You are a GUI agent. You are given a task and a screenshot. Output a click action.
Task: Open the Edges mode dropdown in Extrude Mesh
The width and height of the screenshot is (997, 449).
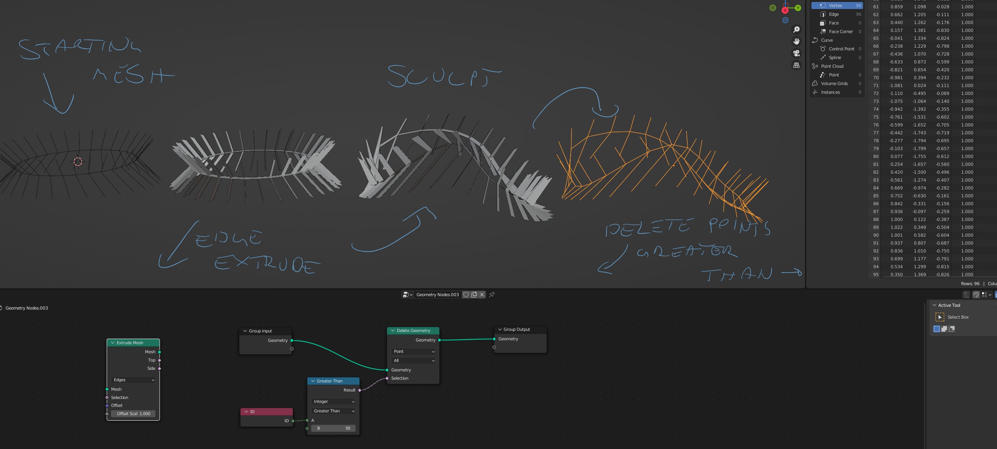point(134,380)
